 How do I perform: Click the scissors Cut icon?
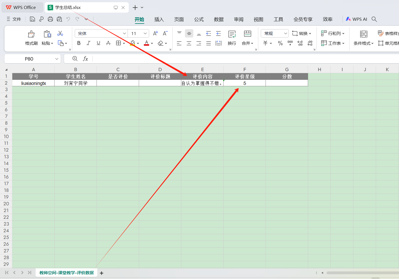[x=60, y=34]
